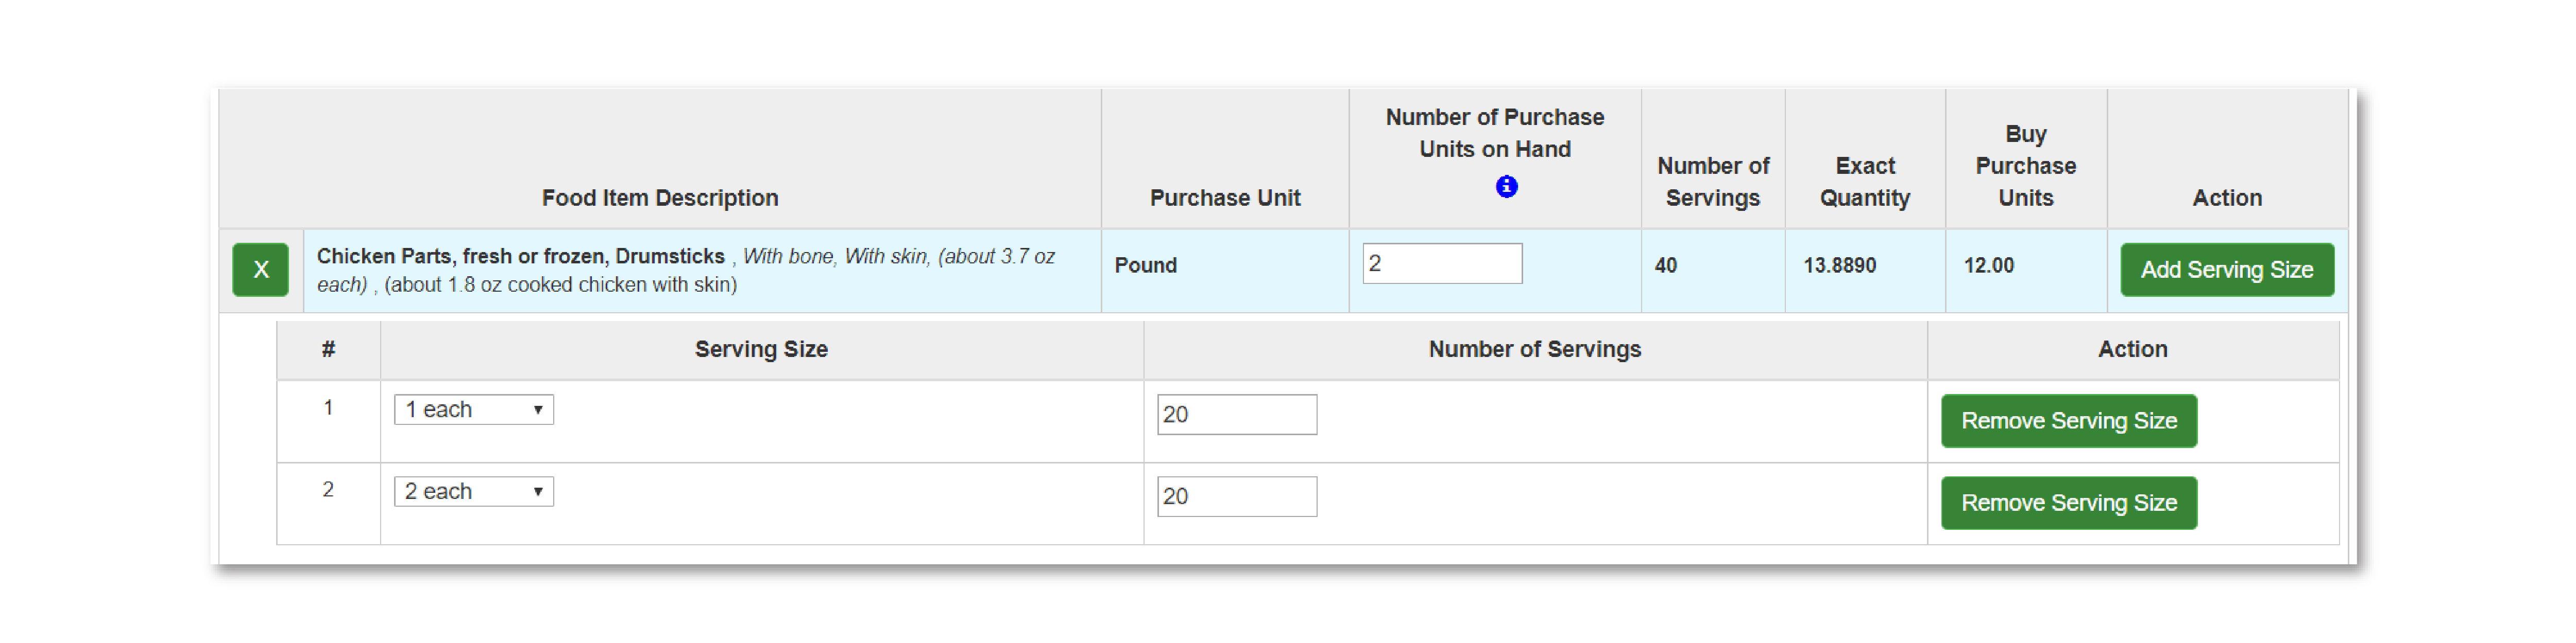The height and width of the screenshot is (643, 2576).
Task: Remove Serving Size for row 1
Action: click(2069, 421)
